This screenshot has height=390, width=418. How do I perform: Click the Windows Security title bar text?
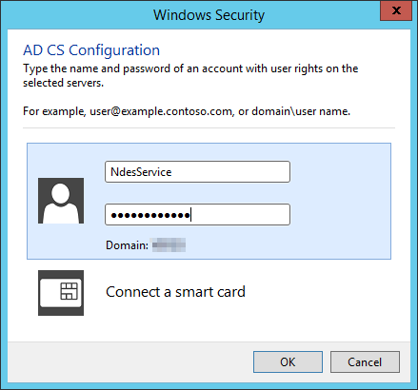click(x=209, y=15)
